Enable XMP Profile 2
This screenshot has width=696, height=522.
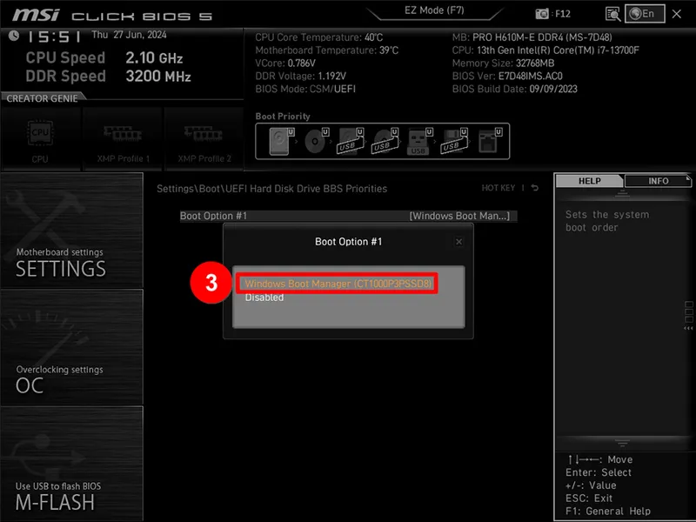pos(204,137)
